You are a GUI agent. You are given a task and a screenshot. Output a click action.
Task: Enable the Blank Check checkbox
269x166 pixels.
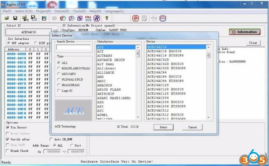pyautogui.click(x=8, y=151)
